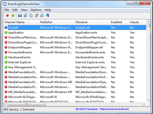
Task: Click the purple status icon beside Analytic
Action: point(6,27)
